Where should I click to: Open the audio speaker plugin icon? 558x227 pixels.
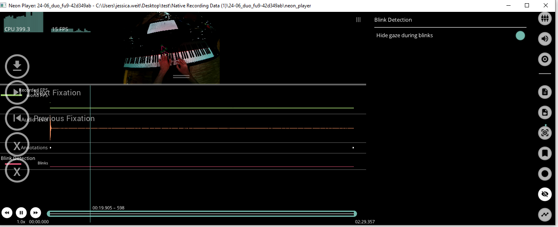544,39
